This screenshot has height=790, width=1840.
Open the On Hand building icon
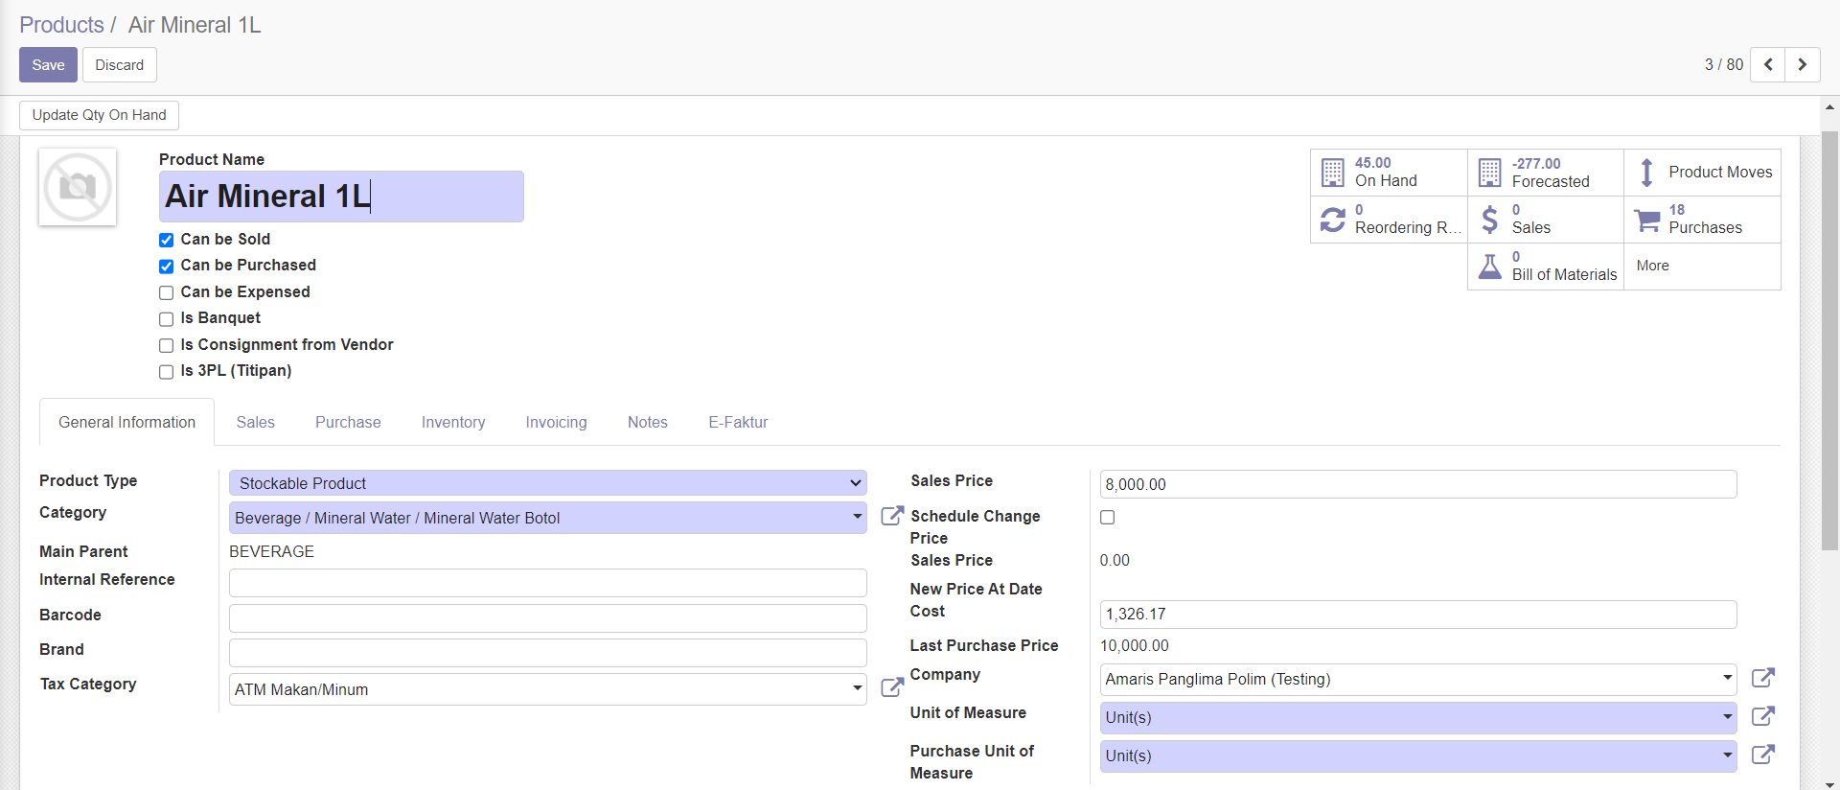[1332, 173]
